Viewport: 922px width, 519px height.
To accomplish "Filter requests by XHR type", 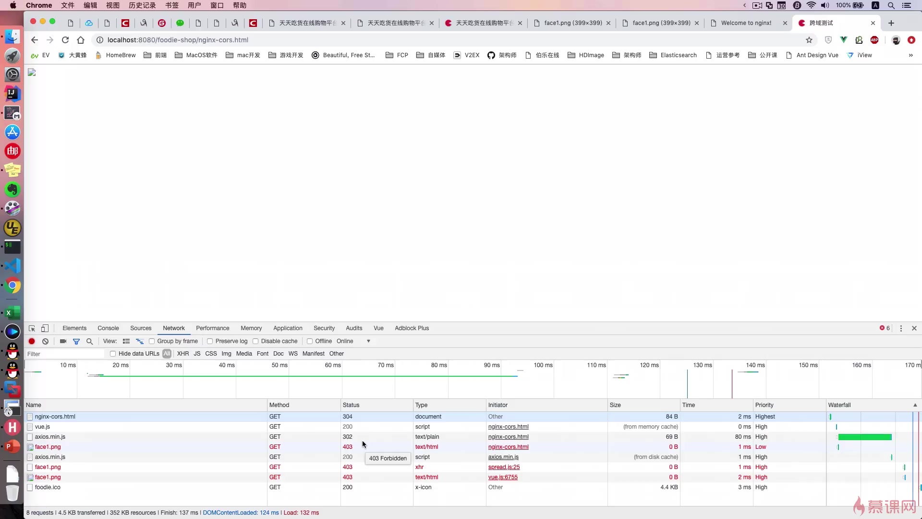I will [x=183, y=354].
